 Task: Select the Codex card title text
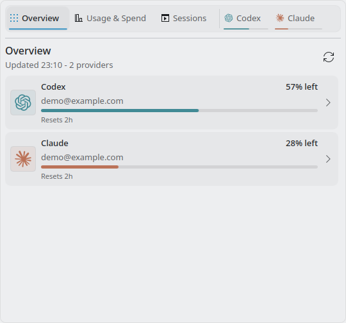coord(53,87)
